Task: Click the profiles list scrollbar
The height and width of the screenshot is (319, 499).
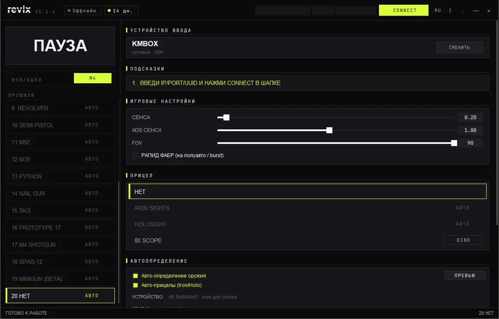Action: 119,242
